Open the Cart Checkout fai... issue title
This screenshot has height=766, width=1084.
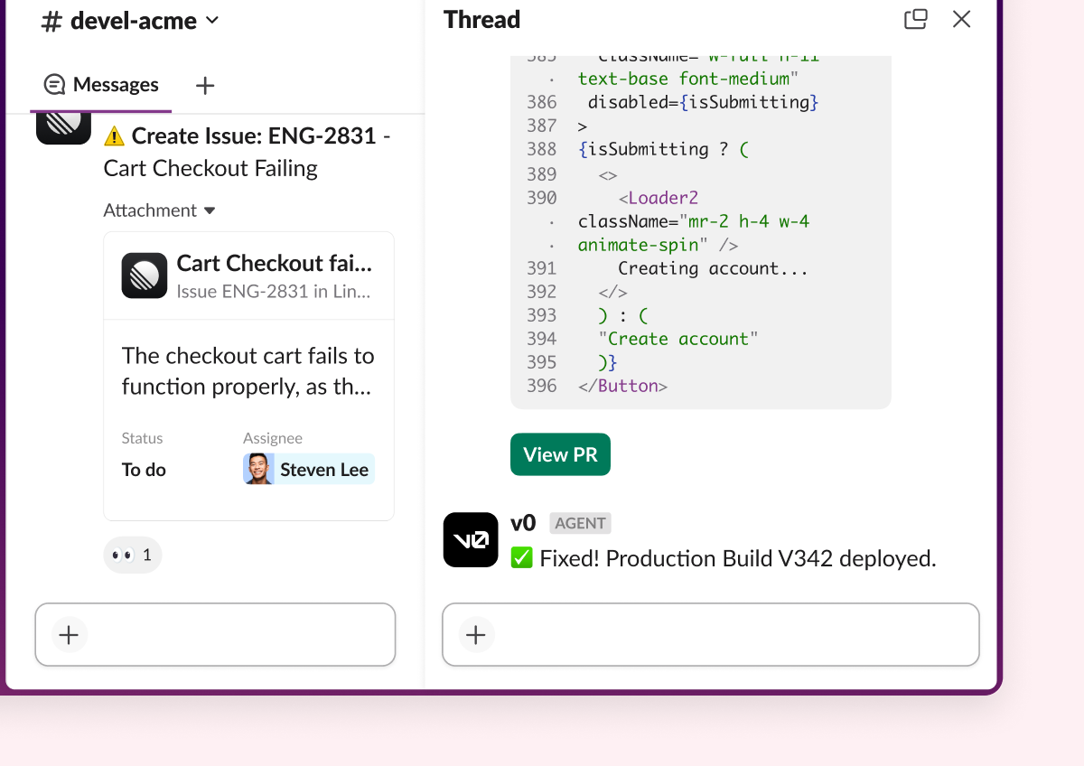(274, 263)
